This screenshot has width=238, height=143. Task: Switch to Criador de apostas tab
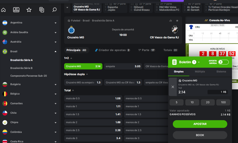coord(112,50)
